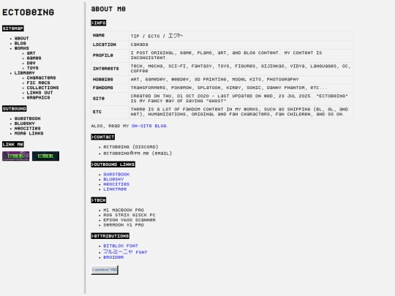Viewport: 395px width, 296px height.
Task: Open the マルミーニャ Font attribution link
Action: [x=125, y=251]
